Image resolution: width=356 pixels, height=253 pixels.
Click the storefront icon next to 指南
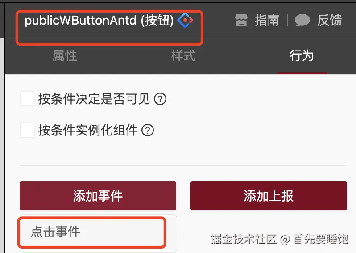tap(241, 20)
